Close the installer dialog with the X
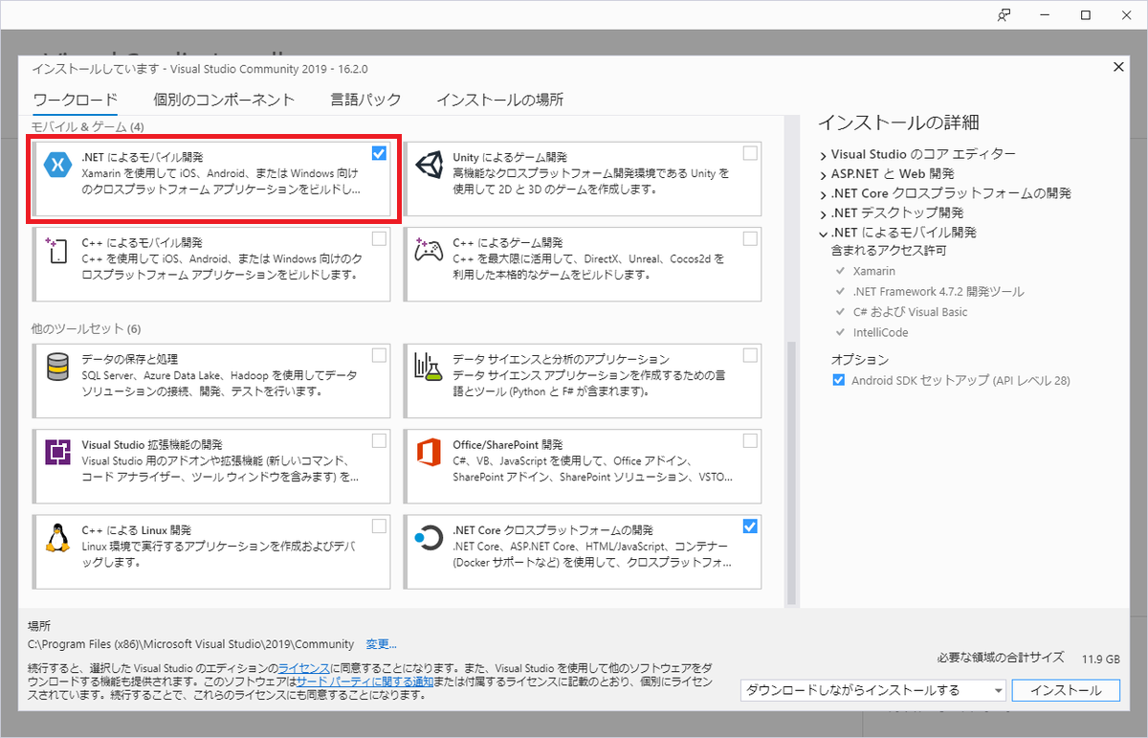The height and width of the screenshot is (738, 1148). tap(1119, 66)
